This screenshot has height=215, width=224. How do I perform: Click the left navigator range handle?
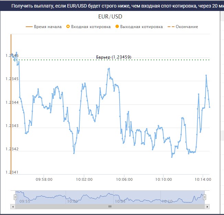(x=15, y=197)
